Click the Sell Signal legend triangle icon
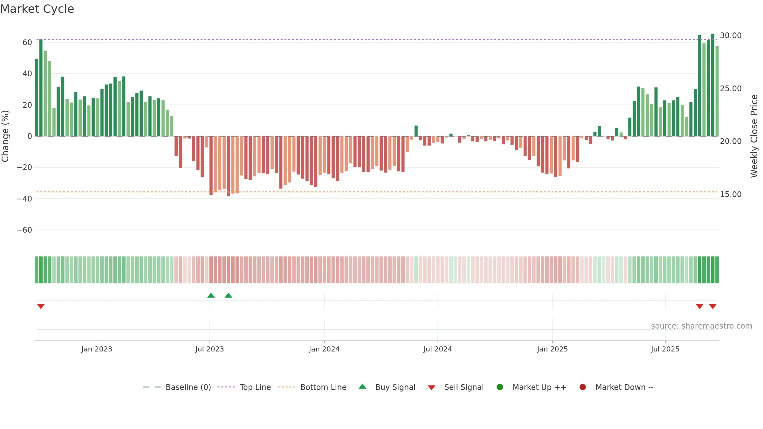The image size is (763, 429). tap(431, 388)
